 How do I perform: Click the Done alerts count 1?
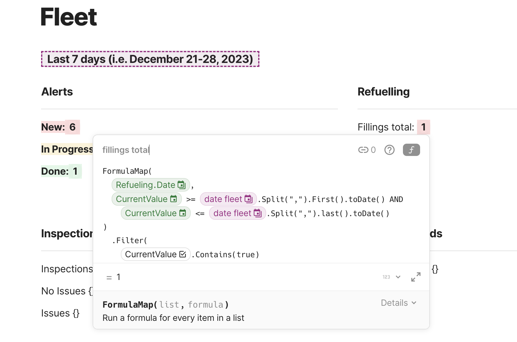click(x=75, y=171)
